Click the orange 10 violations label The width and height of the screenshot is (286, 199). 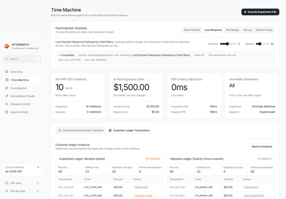click(153, 158)
